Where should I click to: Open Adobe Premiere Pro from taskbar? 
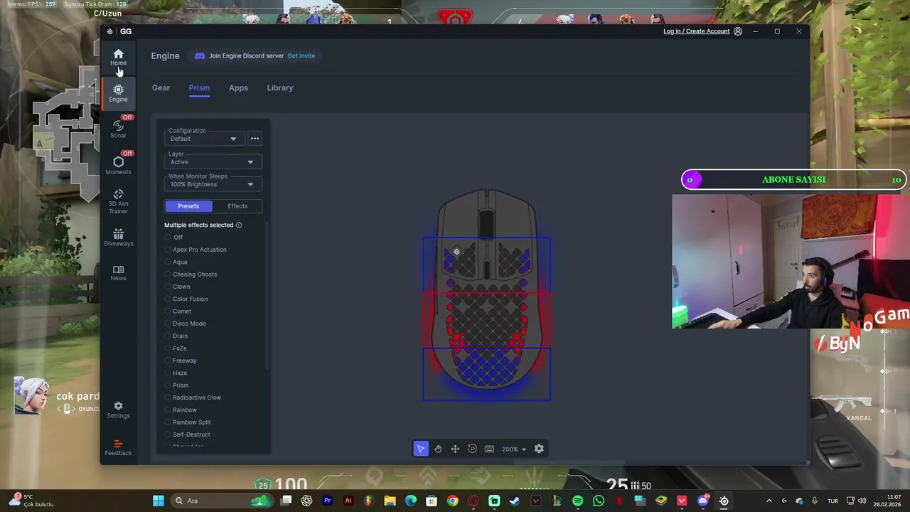[x=327, y=501]
